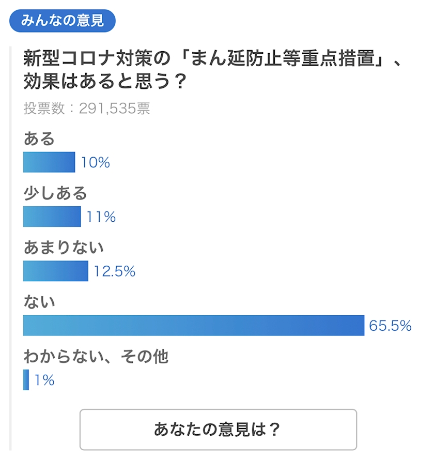
Task: Select the poll question headline text
Action: click(213, 69)
